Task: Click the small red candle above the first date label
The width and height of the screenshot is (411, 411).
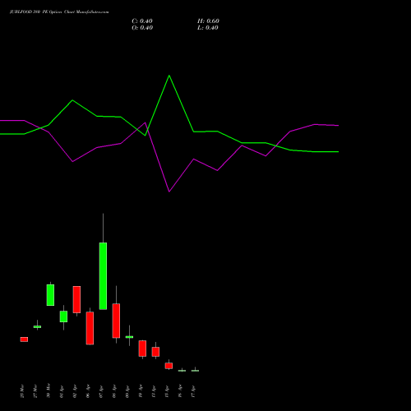Action: (x=24, y=339)
